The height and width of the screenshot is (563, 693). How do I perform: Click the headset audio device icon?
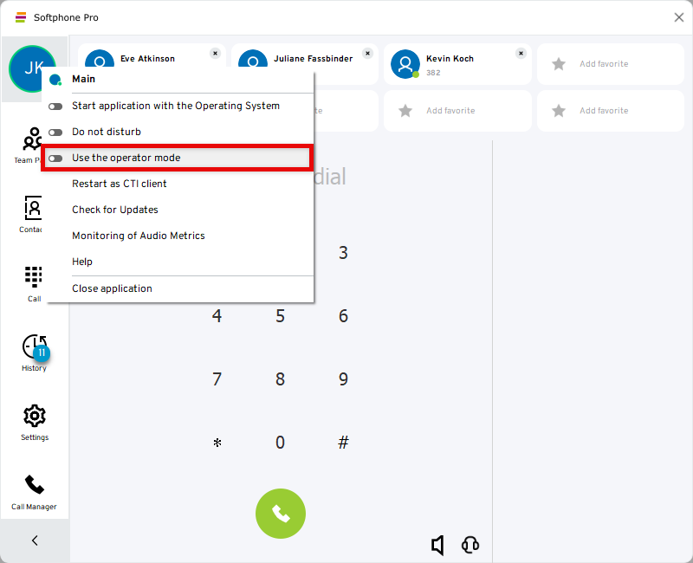(x=470, y=545)
